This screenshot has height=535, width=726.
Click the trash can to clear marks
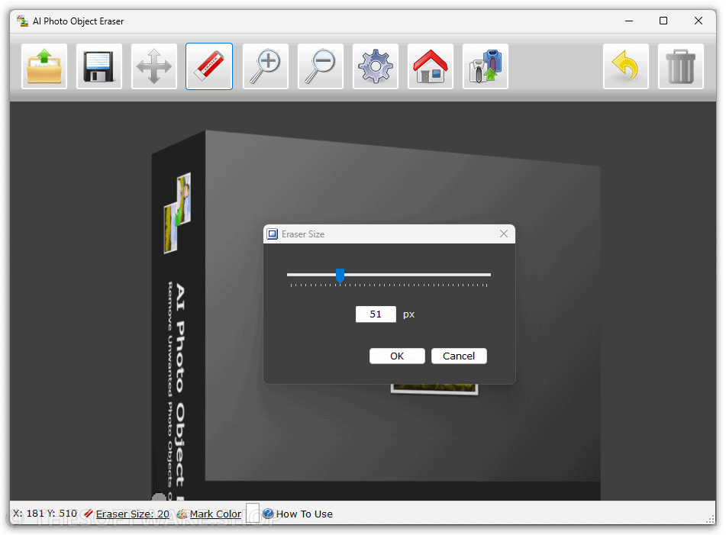coord(681,66)
